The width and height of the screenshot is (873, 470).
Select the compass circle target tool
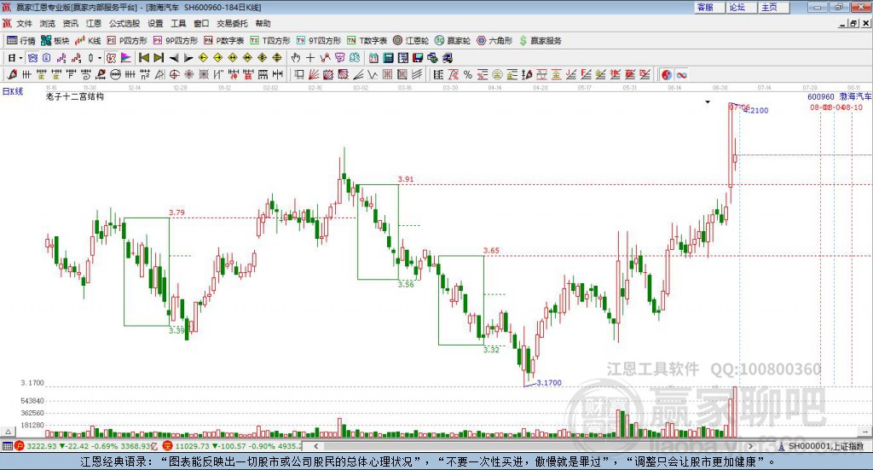click(174, 74)
